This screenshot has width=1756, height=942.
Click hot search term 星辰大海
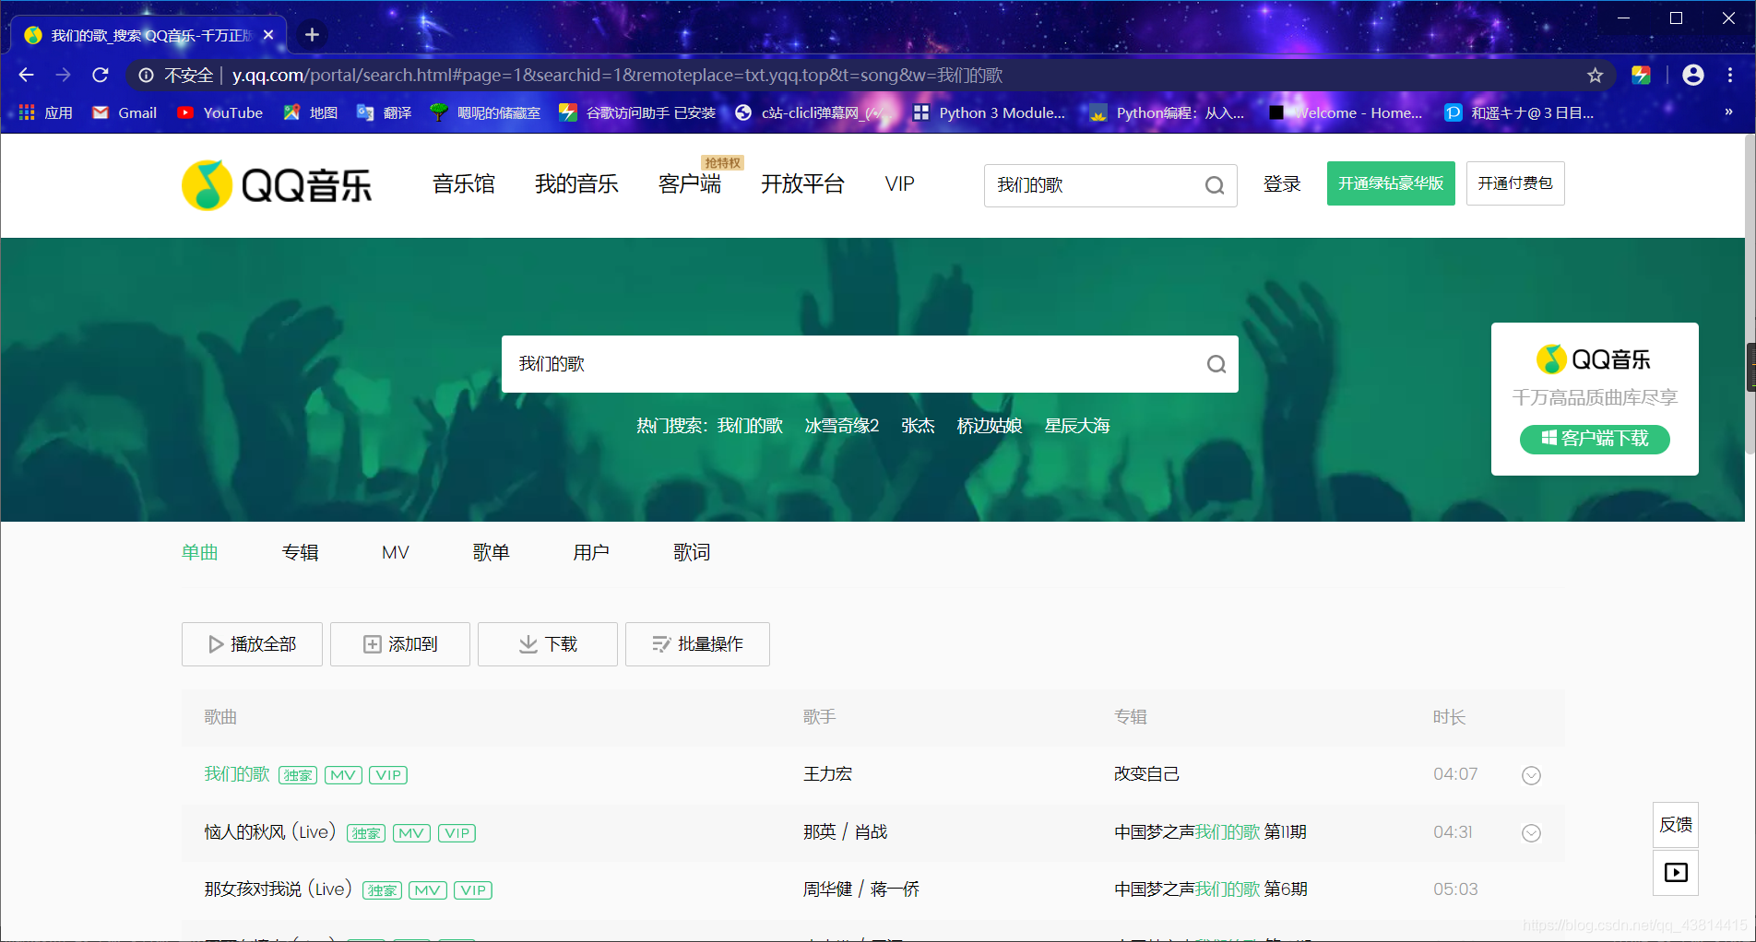click(1077, 426)
